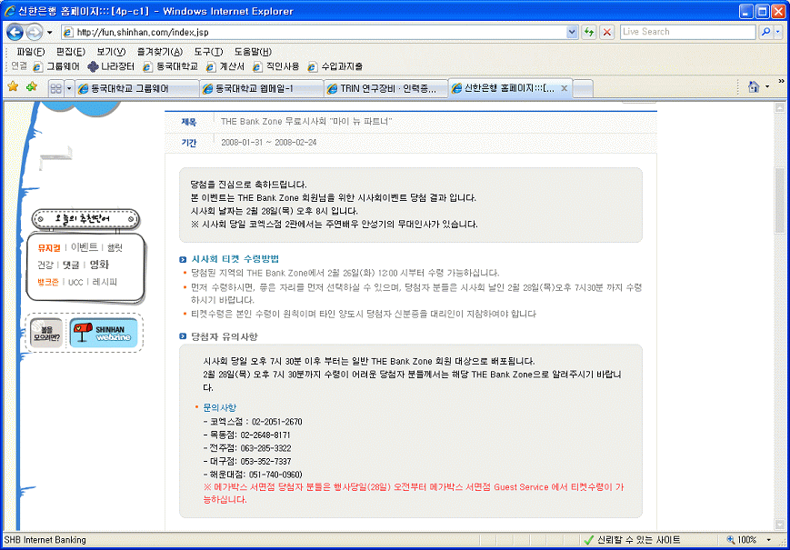Screen dimensions: 790x550
Task: Open the 나라장터 links bar bookmark
Action: tap(111, 66)
